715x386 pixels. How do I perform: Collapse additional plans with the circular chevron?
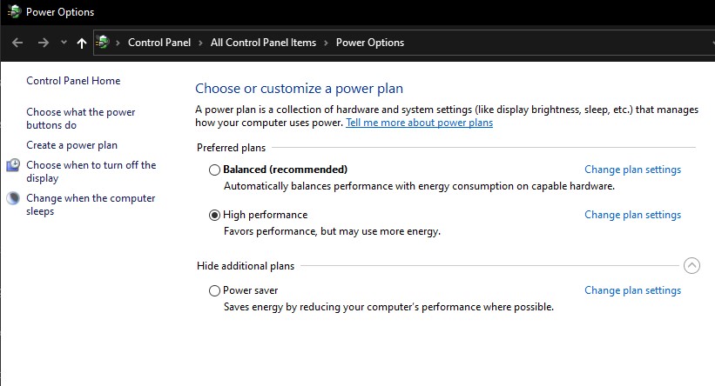(x=691, y=265)
